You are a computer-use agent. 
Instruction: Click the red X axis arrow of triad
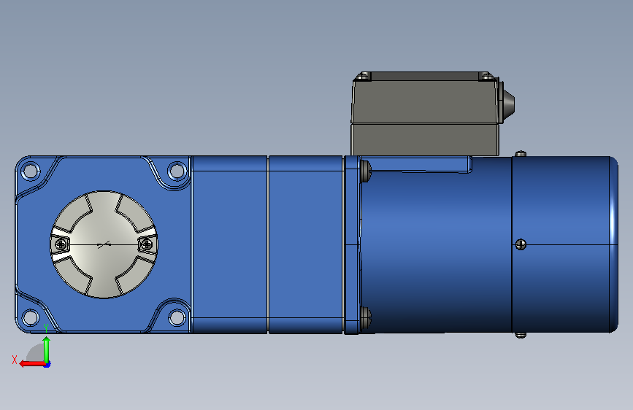pos(32,364)
